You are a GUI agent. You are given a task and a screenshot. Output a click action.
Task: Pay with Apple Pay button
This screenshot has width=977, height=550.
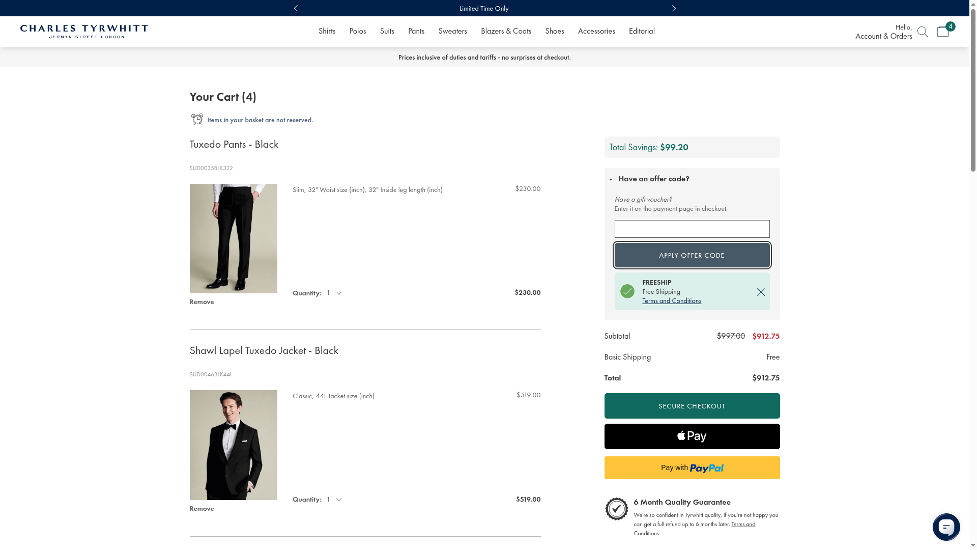692,436
